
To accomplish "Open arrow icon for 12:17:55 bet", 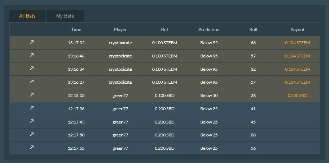I will 31,147.
